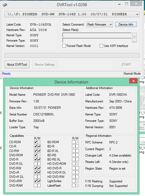
Task: Click the DVR-106DVA label code in main window
Action: coord(41,25)
